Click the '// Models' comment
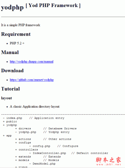125x168 pixels. (x=51, y=160)
